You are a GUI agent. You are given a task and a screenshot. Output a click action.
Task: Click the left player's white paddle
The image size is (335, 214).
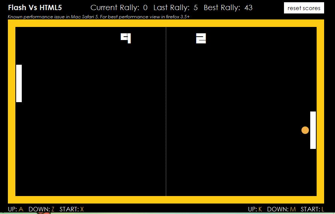(19, 83)
